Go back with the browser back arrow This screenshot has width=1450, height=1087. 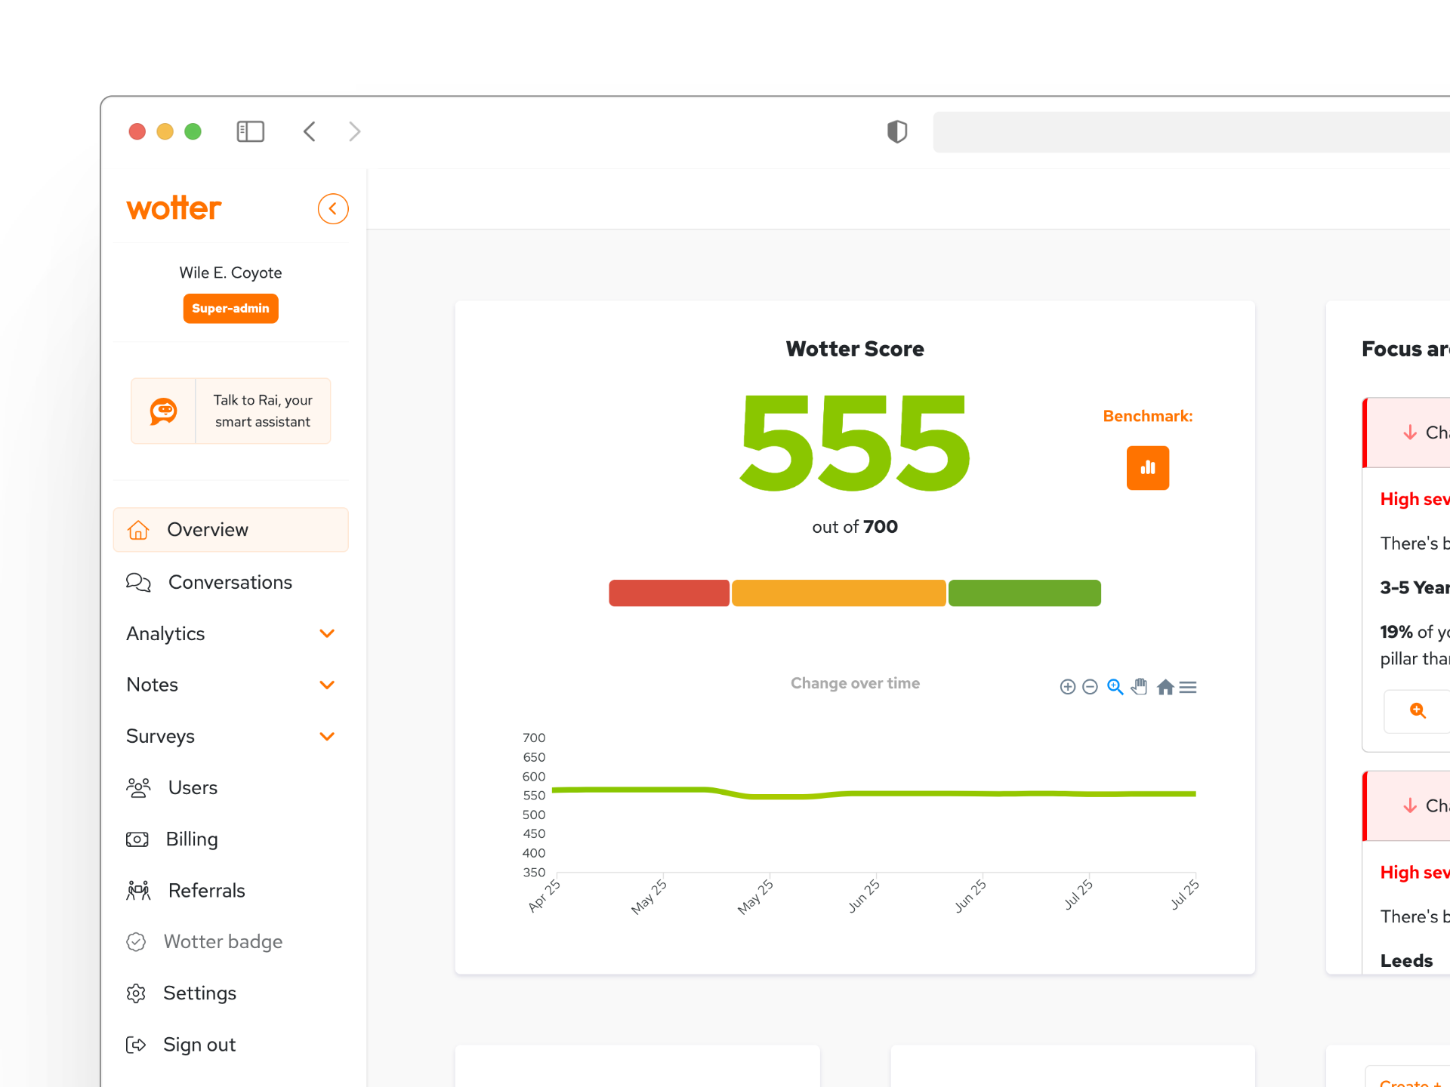[310, 132]
